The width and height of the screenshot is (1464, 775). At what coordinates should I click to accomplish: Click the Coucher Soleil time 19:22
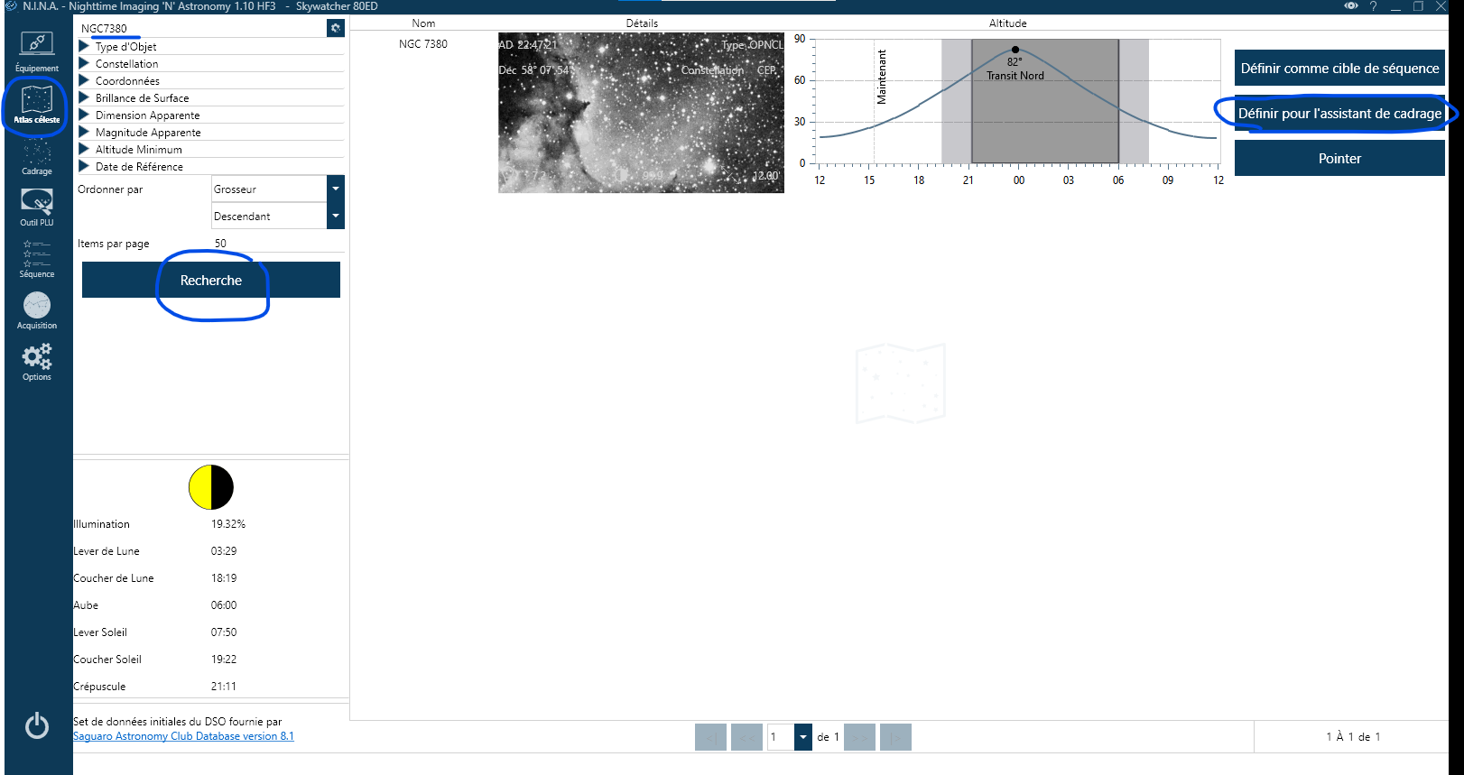[x=224, y=660]
